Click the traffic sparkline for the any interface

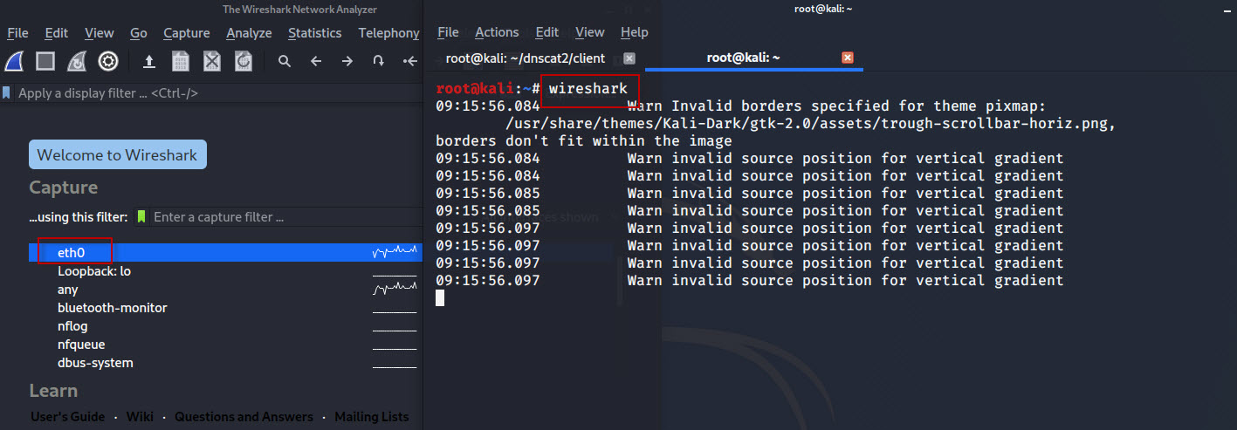(x=395, y=288)
